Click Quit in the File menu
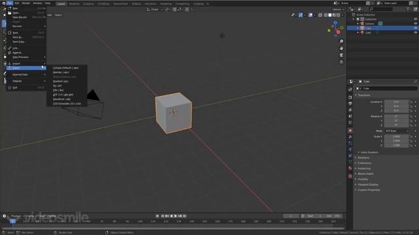The image size is (419, 235). coord(26,87)
